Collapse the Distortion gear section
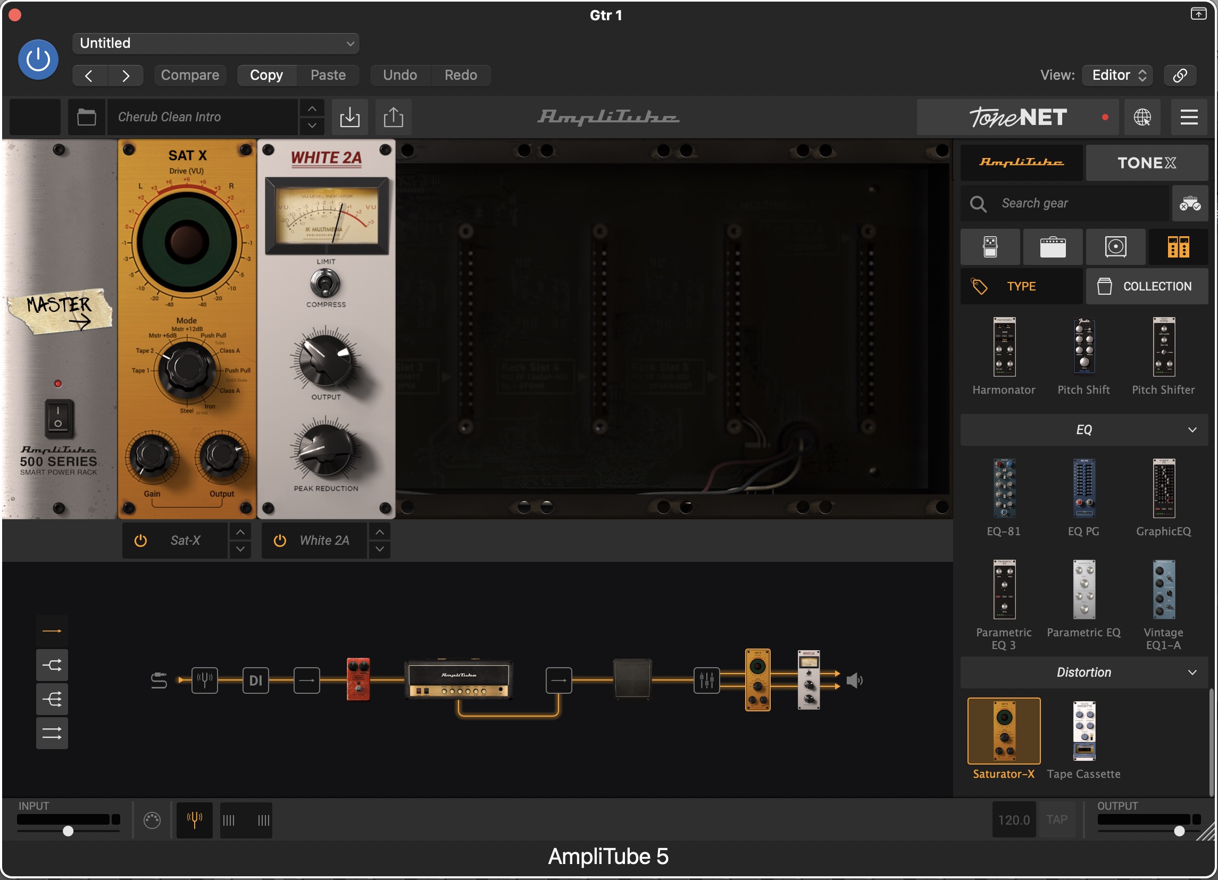 [1192, 673]
